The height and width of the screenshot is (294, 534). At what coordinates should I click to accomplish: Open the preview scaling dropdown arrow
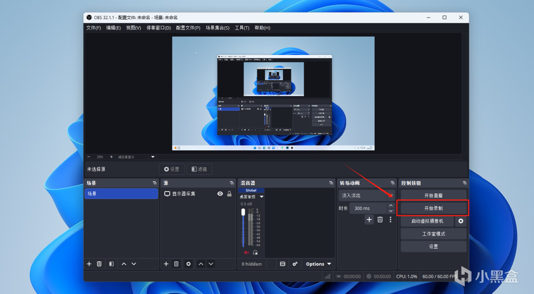pos(153,157)
